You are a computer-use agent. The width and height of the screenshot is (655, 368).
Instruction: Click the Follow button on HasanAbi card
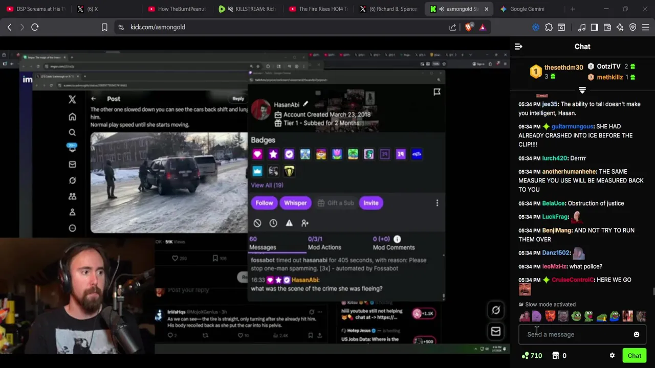(x=265, y=203)
